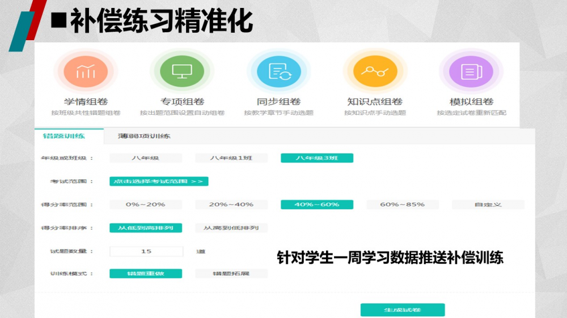Choose the 八年级1班 class option
The image size is (567, 318).
click(231, 158)
